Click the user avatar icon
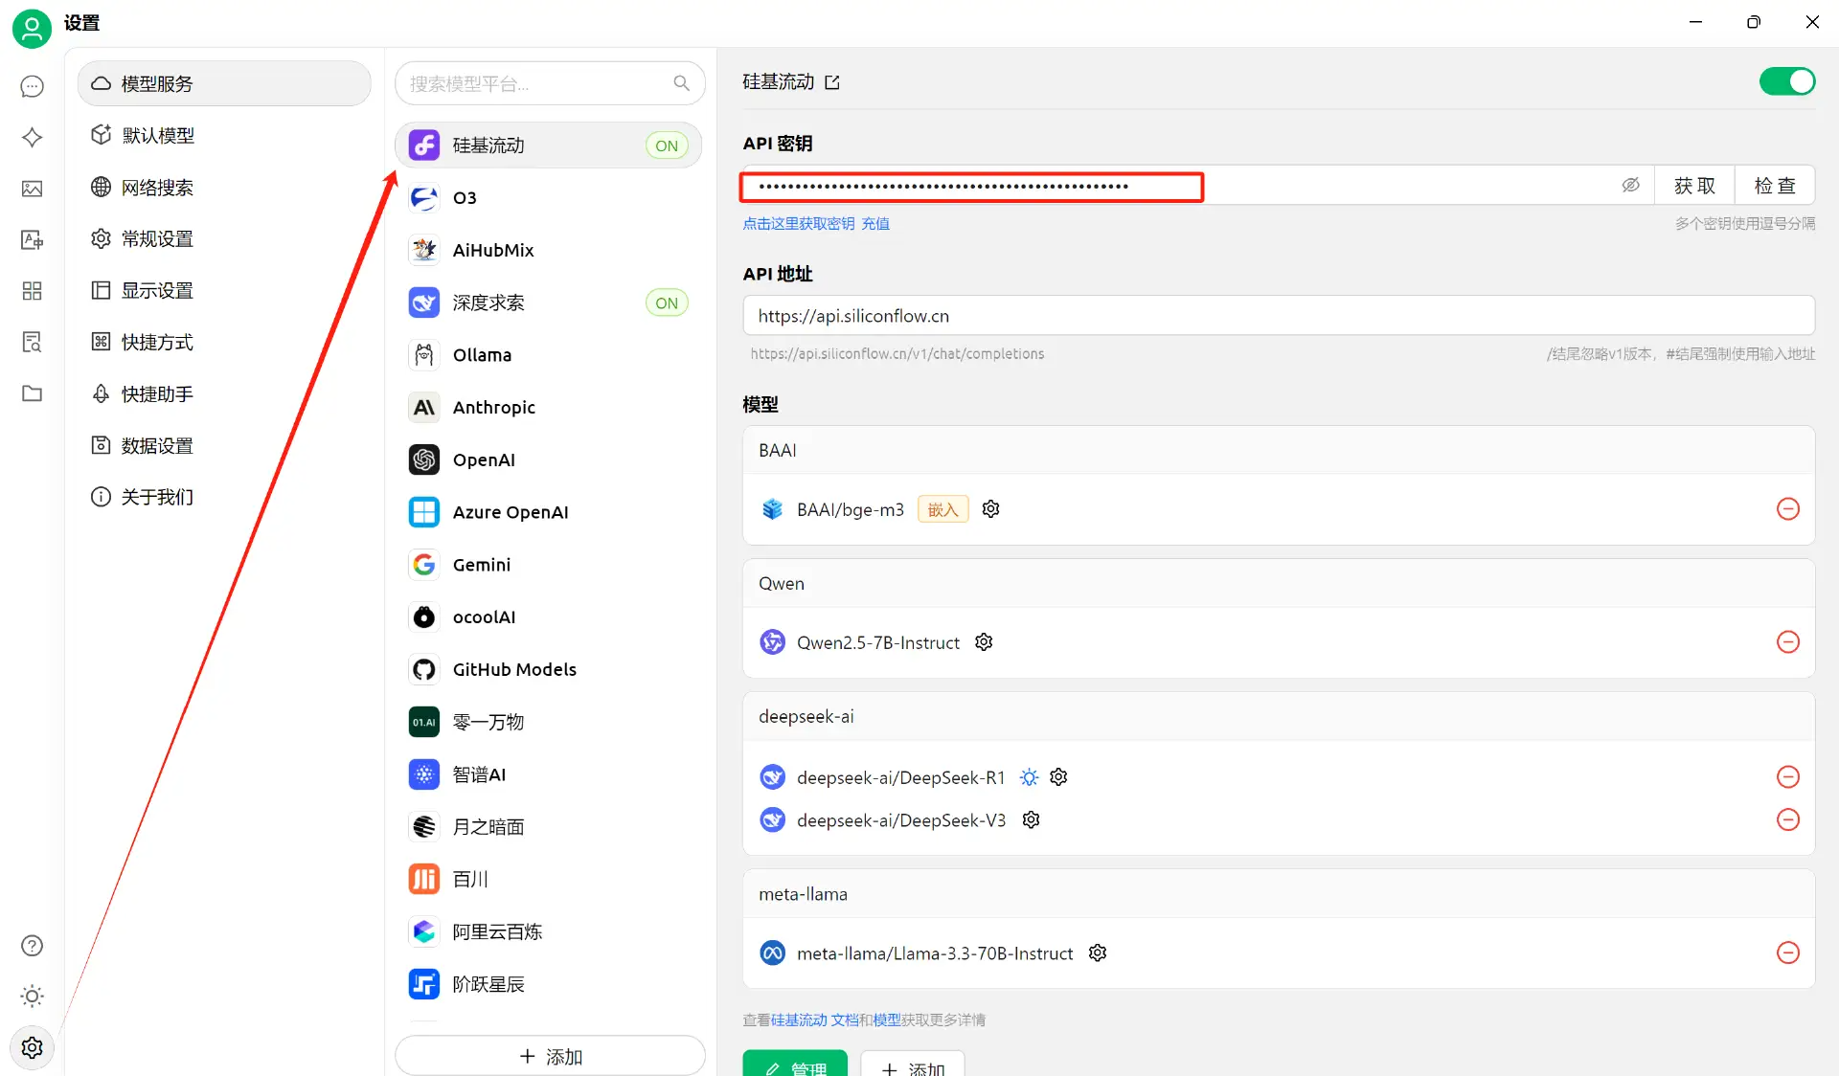The height and width of the screenshot is (1076, 1839). click(x=32, y=28)
